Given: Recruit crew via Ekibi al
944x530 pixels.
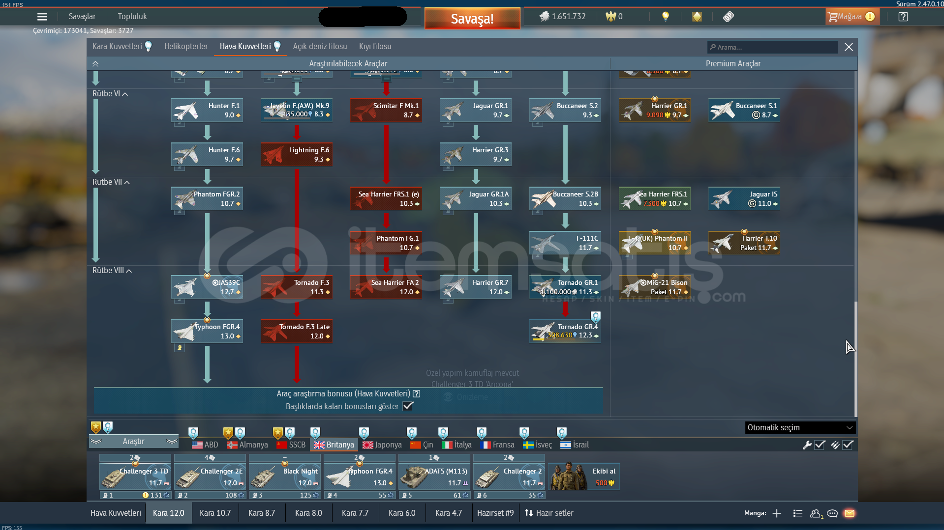Looking at the screenshot, I should pos(584,476).
